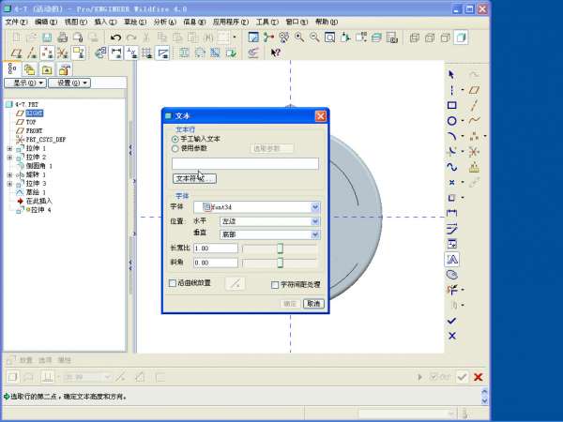This screenshot has height=422, width=563.
Task: Click the zoom in magnifier icon
Action: (299, 38)
